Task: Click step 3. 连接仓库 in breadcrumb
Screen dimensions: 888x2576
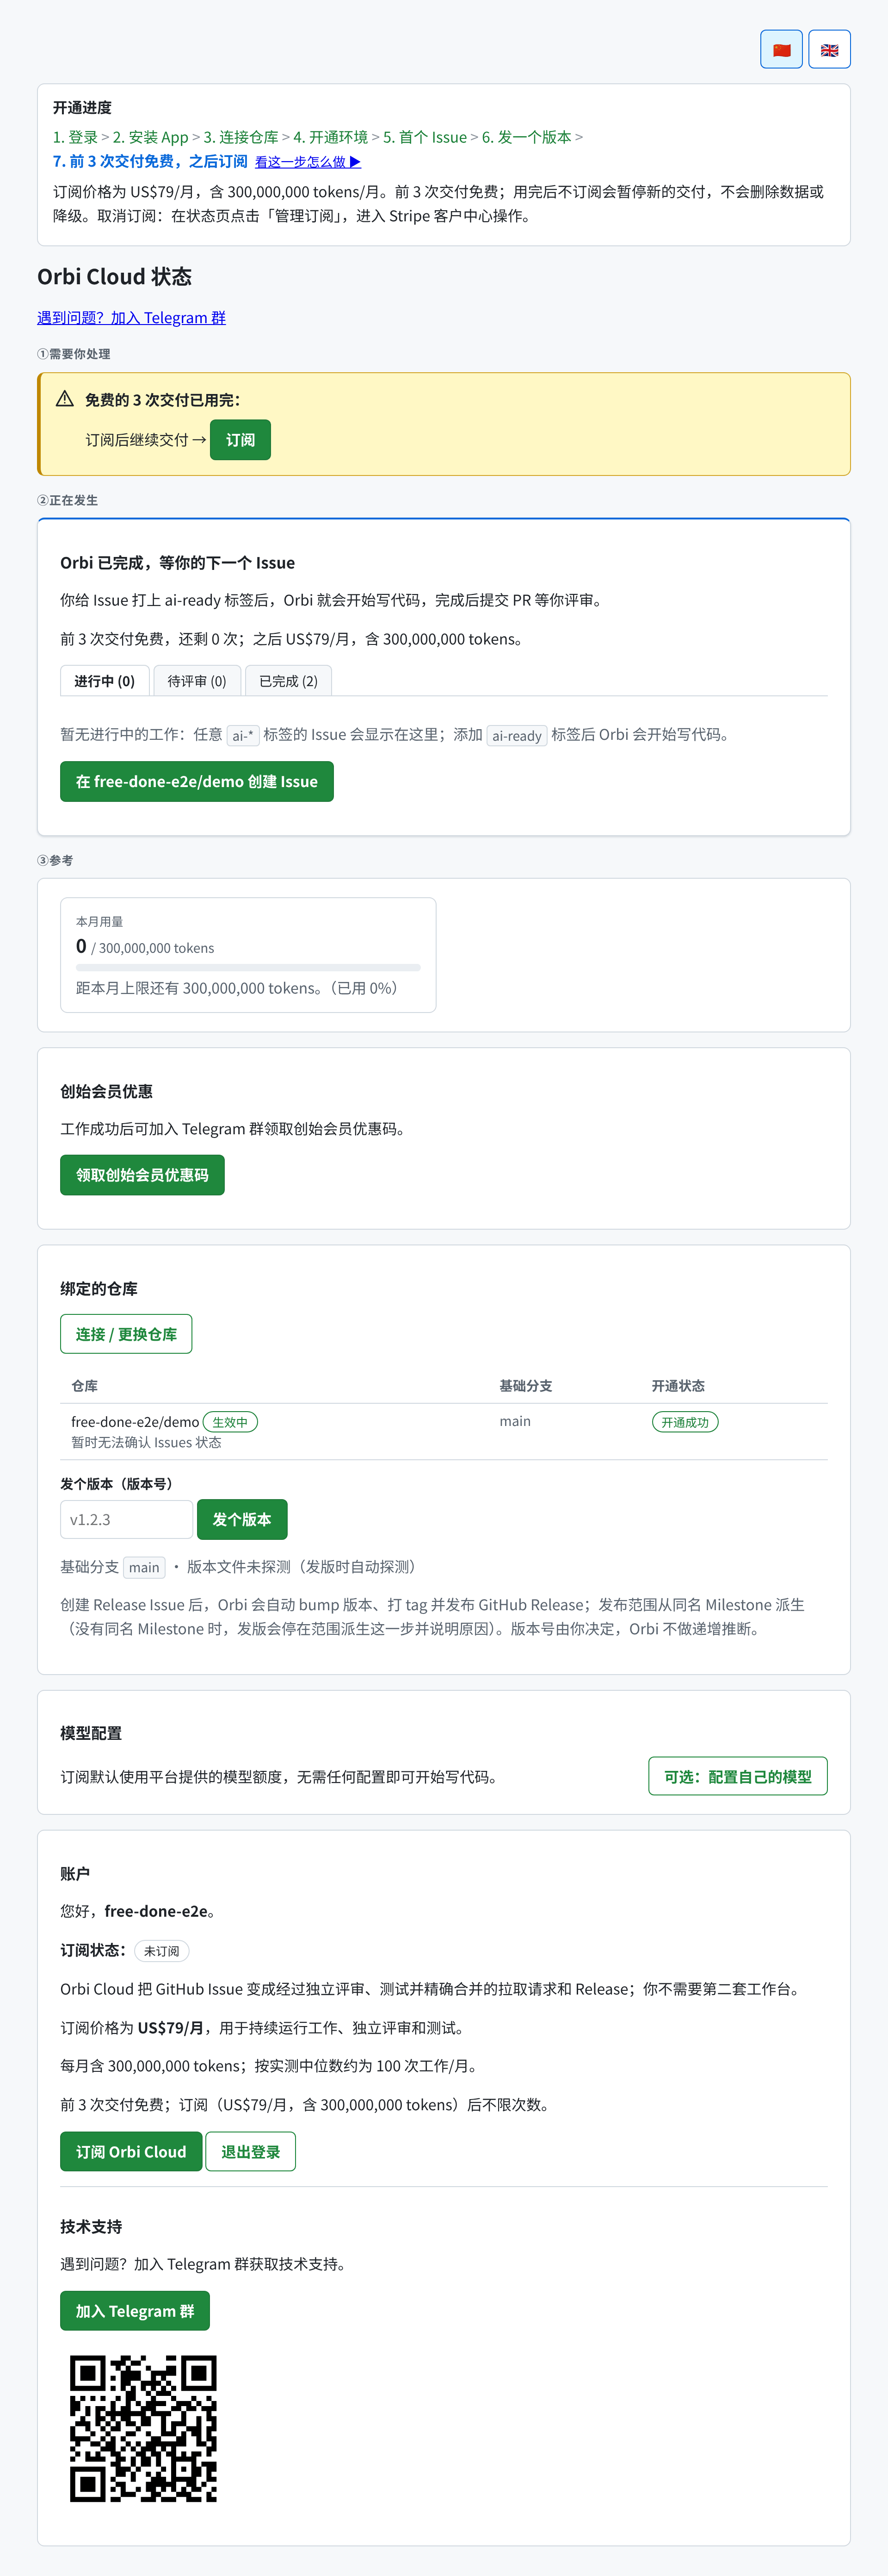Action: pyautogui.click(x=240, y=137)
